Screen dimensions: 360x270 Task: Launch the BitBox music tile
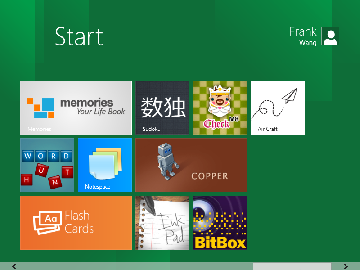point(220,223)
